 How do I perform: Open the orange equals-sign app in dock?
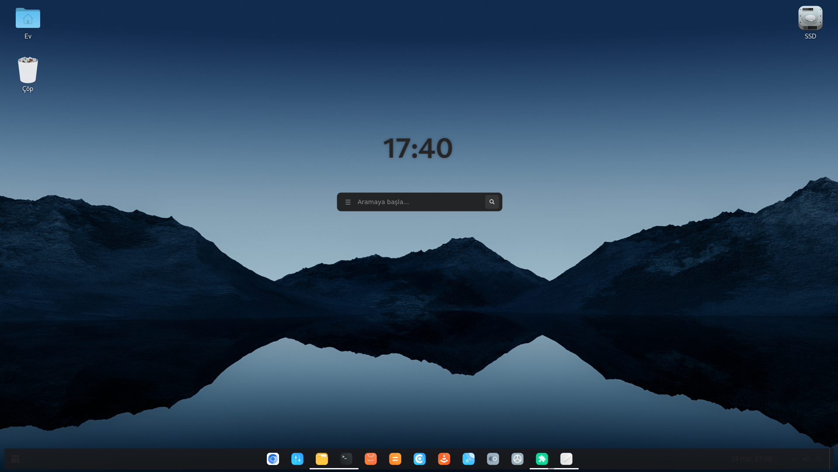pos(395,459)
